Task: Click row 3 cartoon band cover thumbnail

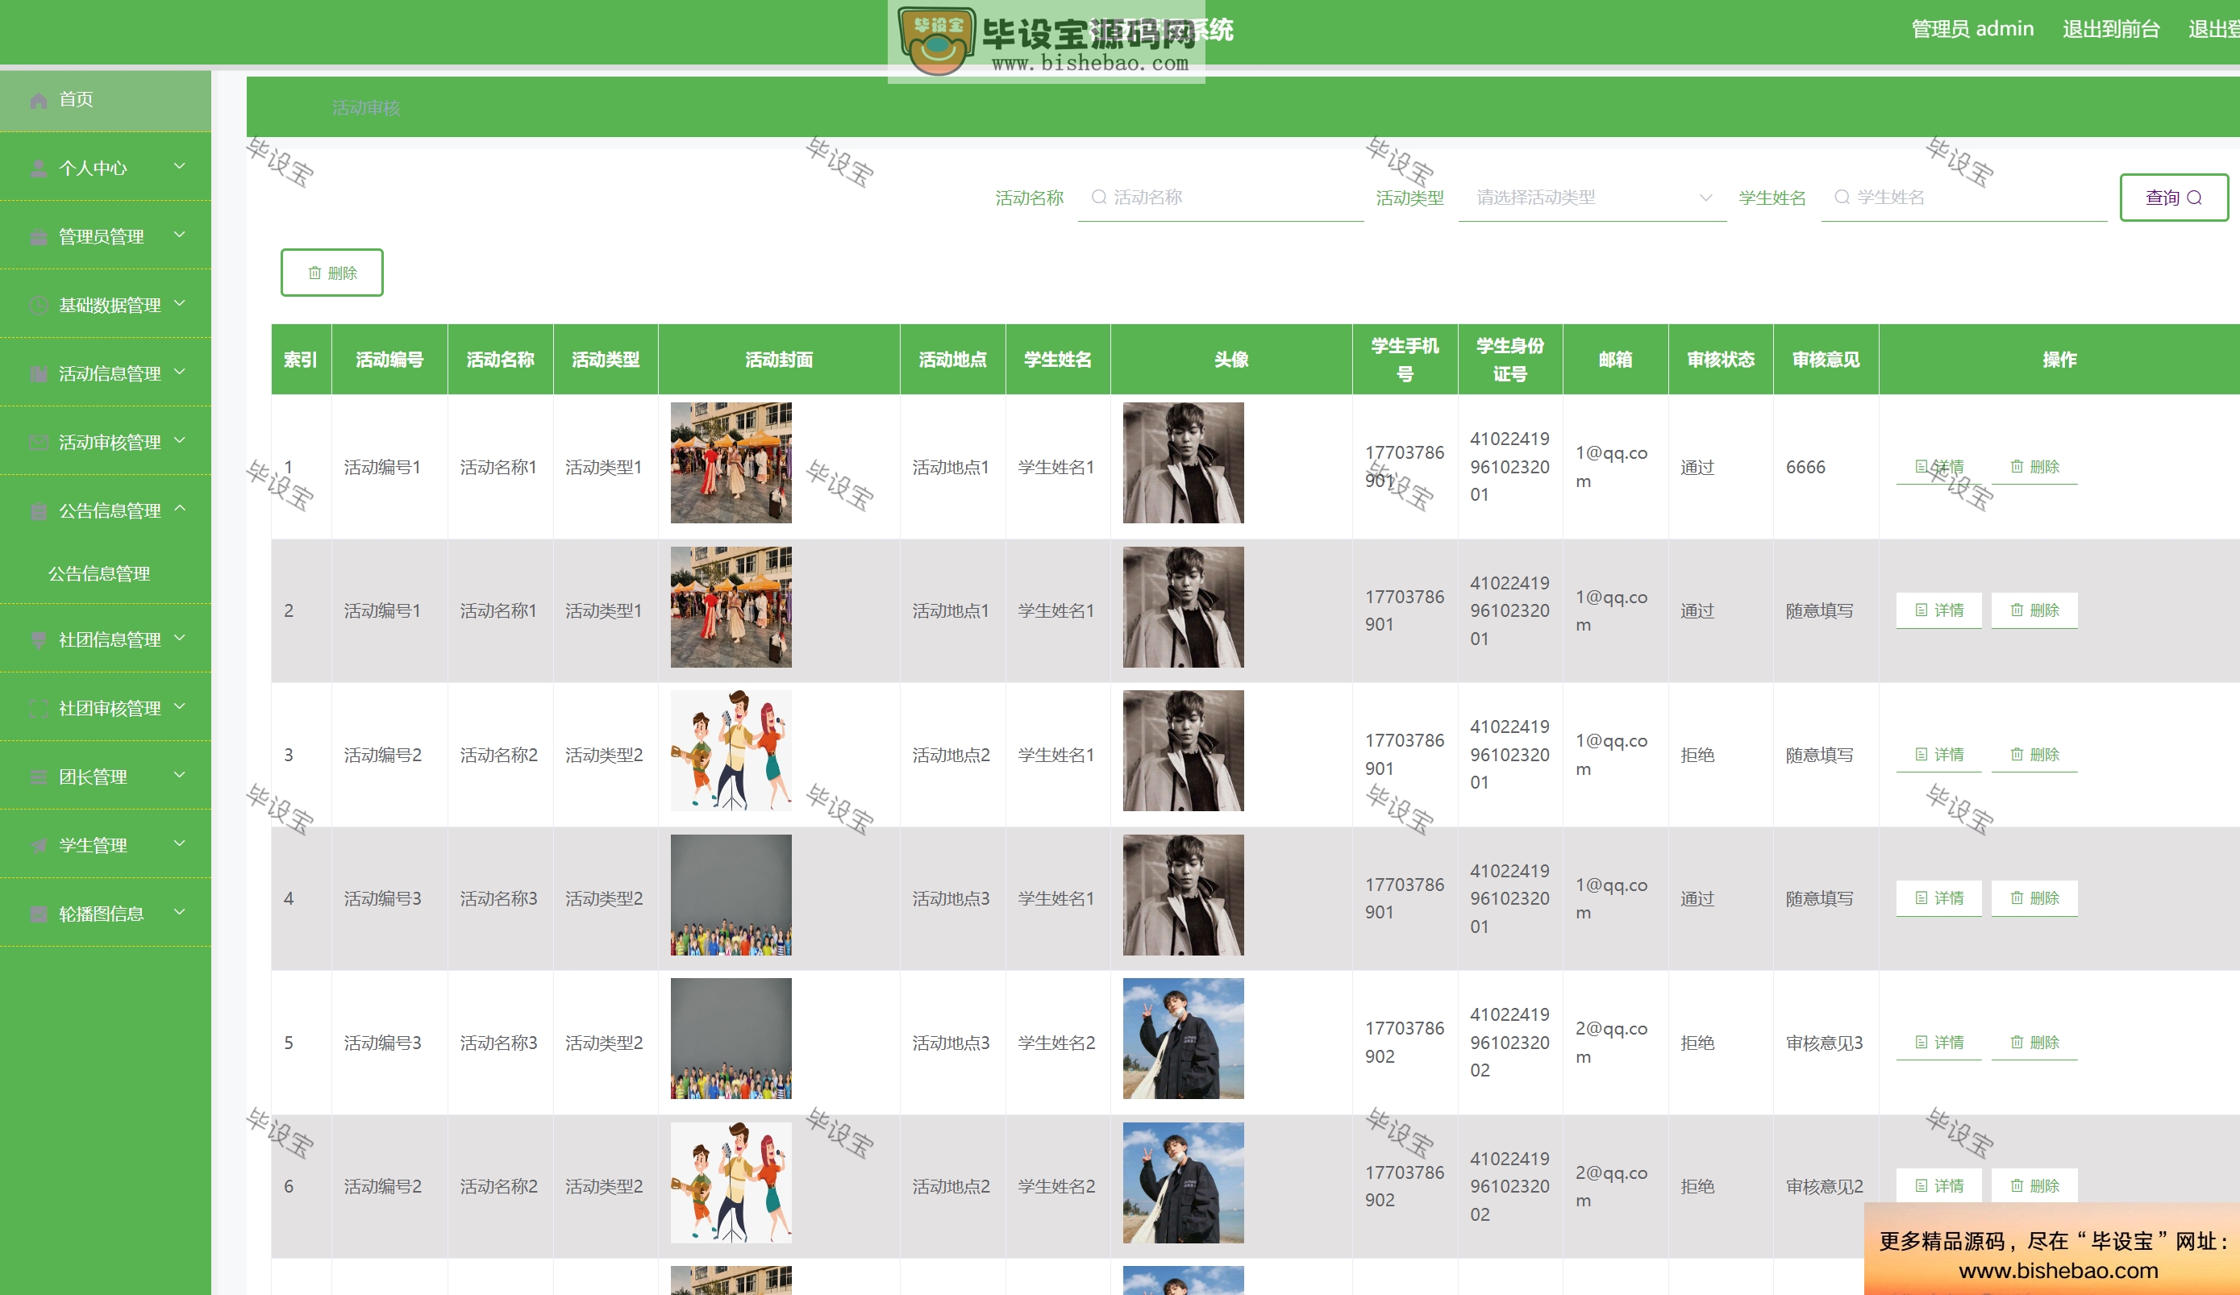Action: click(731, 751)
